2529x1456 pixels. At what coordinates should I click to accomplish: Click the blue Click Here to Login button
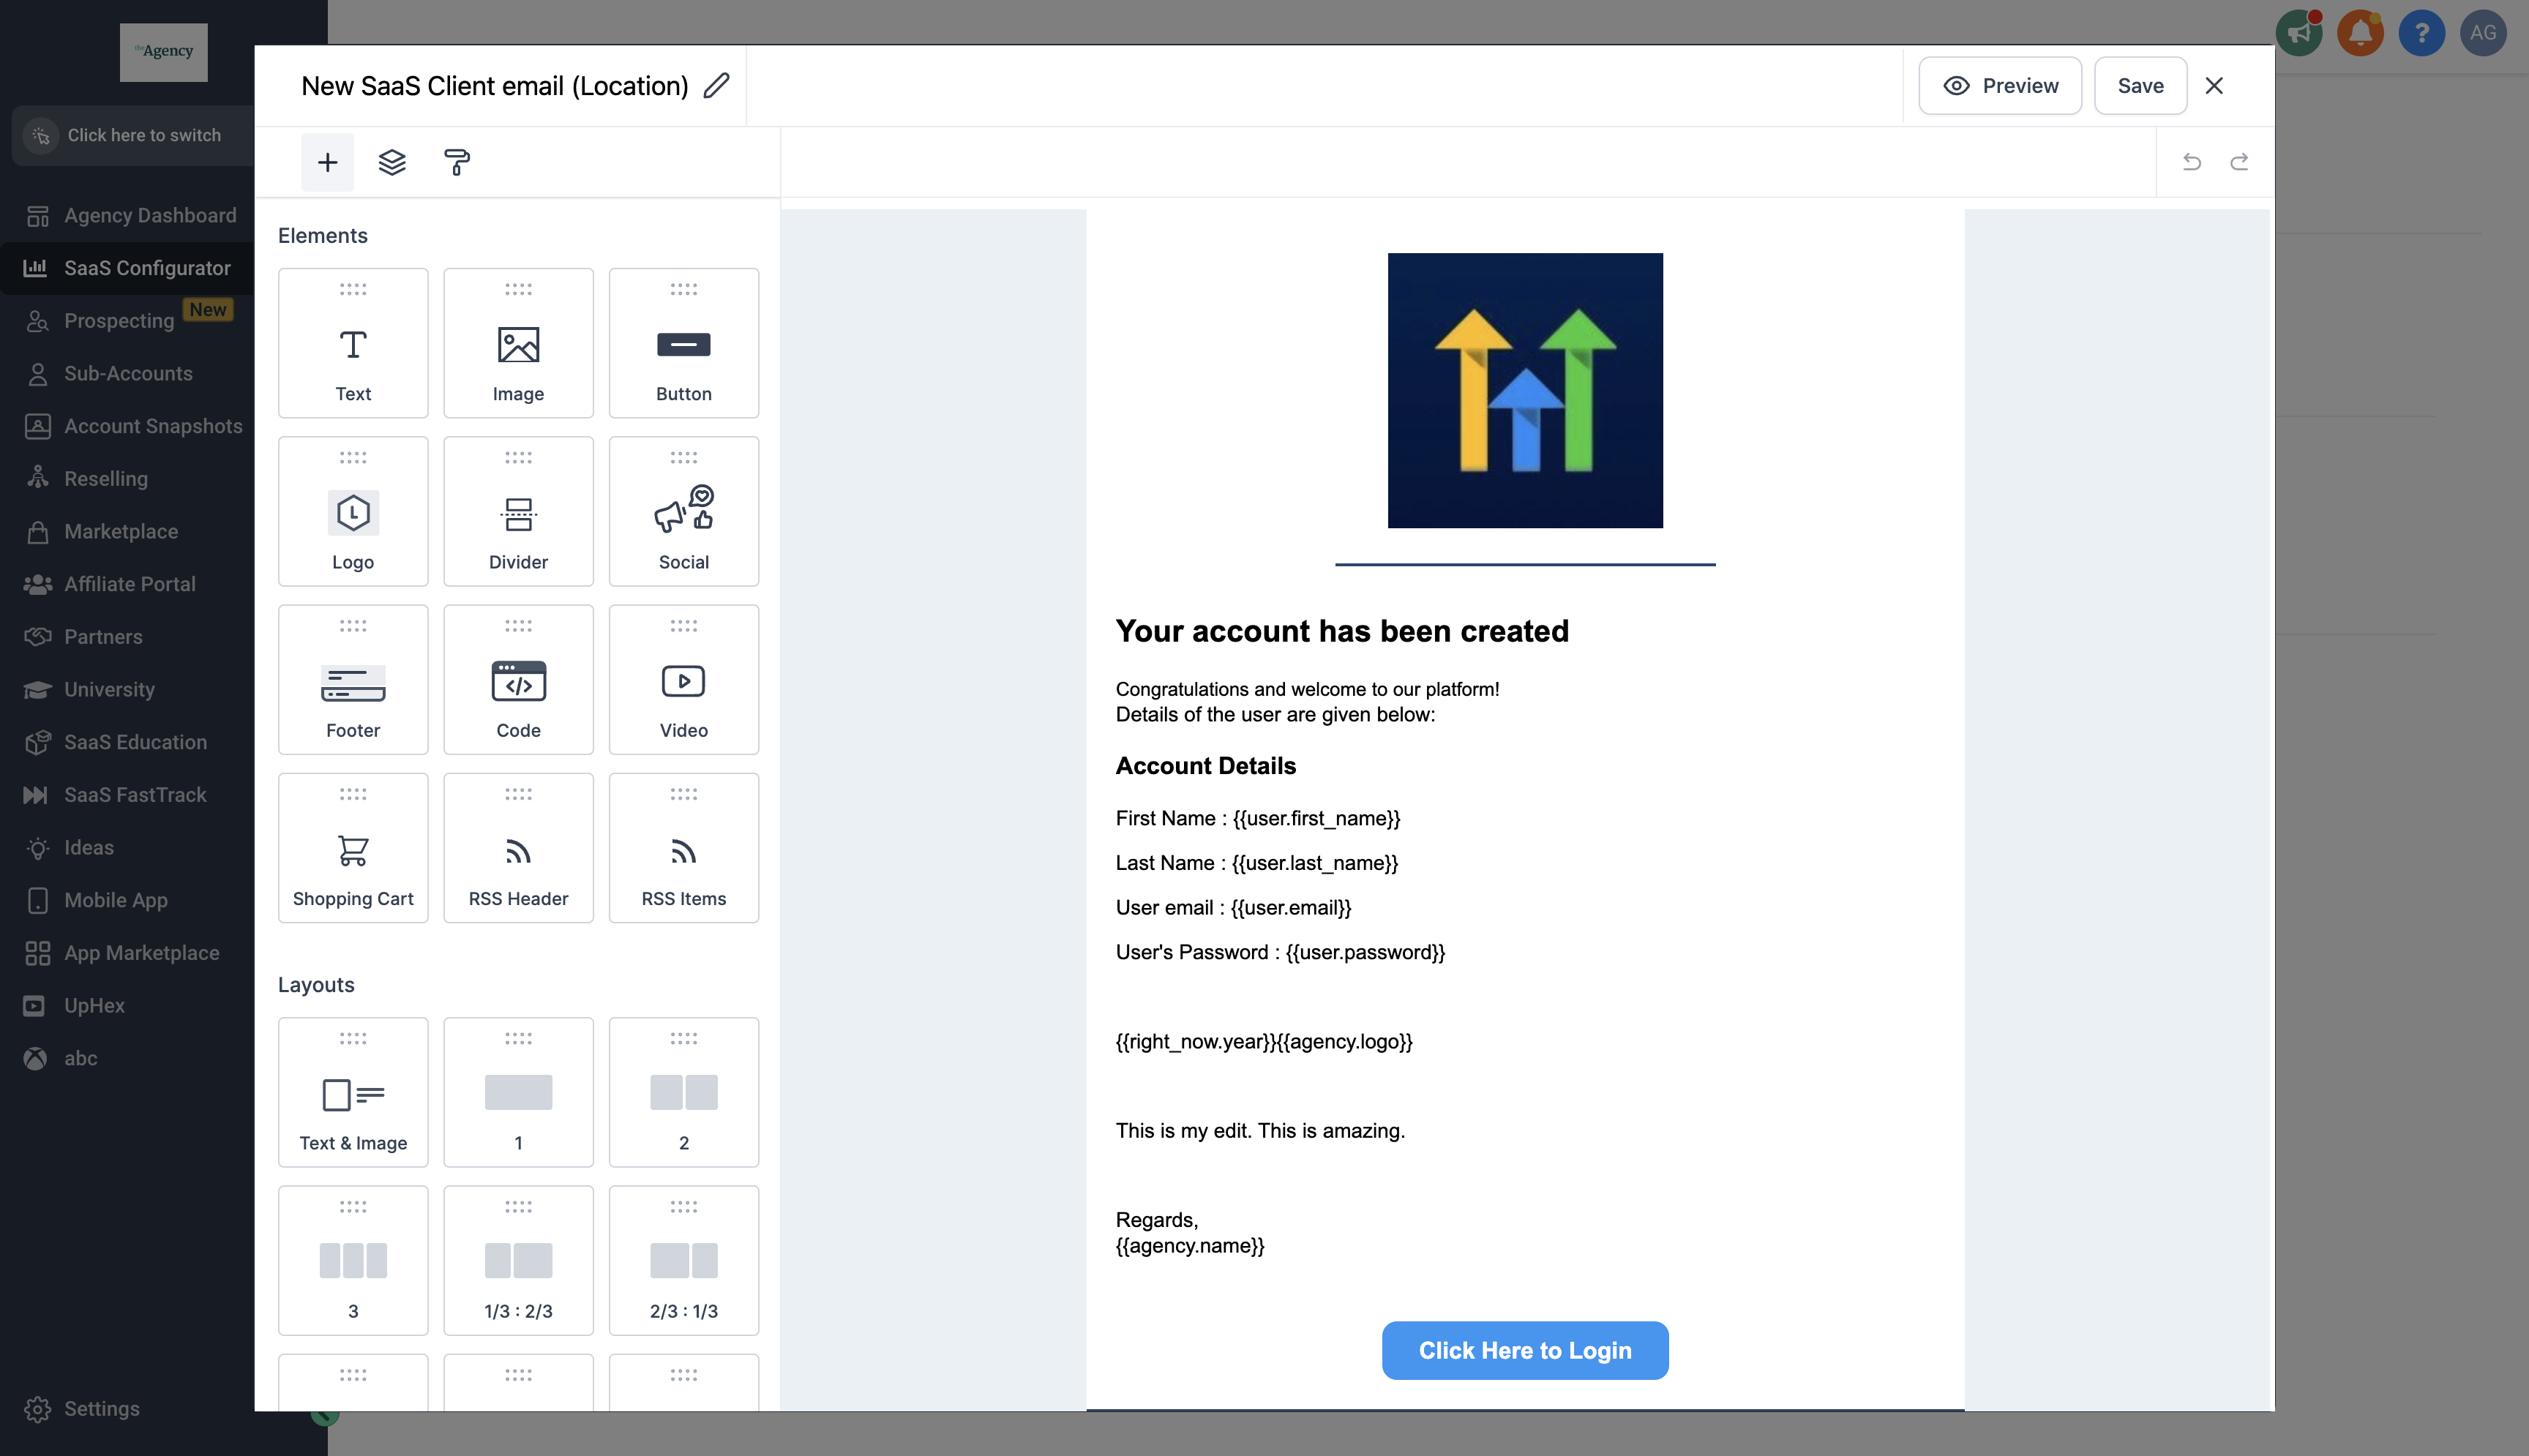click(1525, 1350)
